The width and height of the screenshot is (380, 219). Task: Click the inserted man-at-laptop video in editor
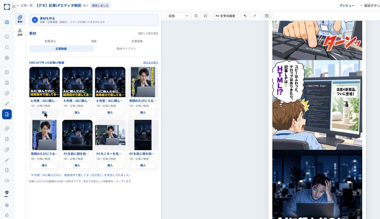pos(317,184)
